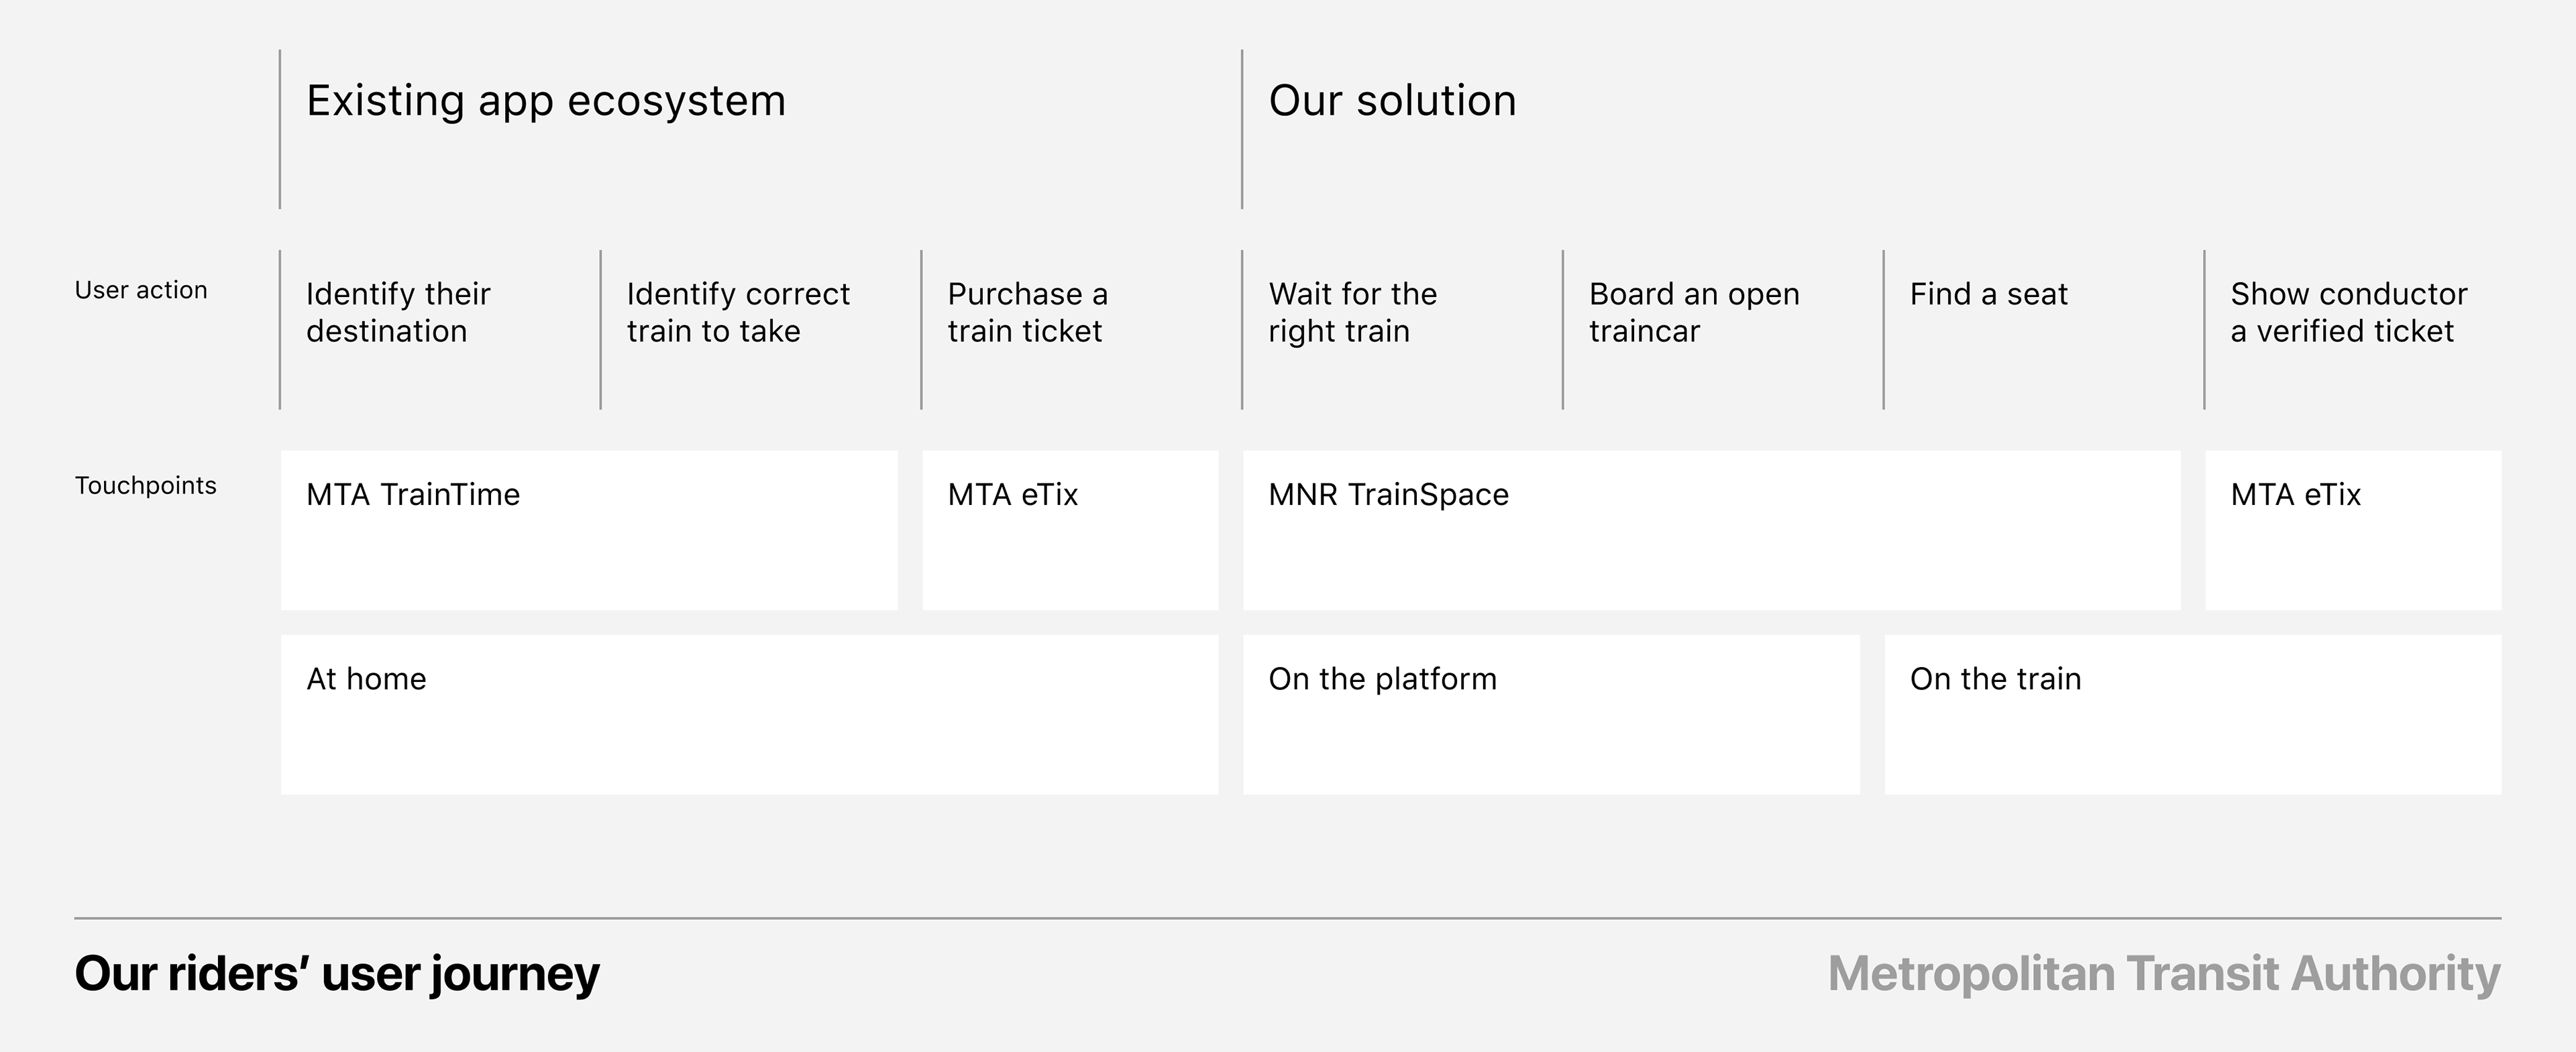
Task: Click the 'Existing app ecosystem' heading
Action: [x=546, y=101]
